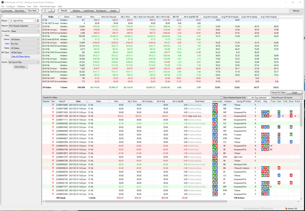Click the site icon of the All players fold hand
Image resolution: width=305 pixels, height=211 pixels.
point(53,164)
